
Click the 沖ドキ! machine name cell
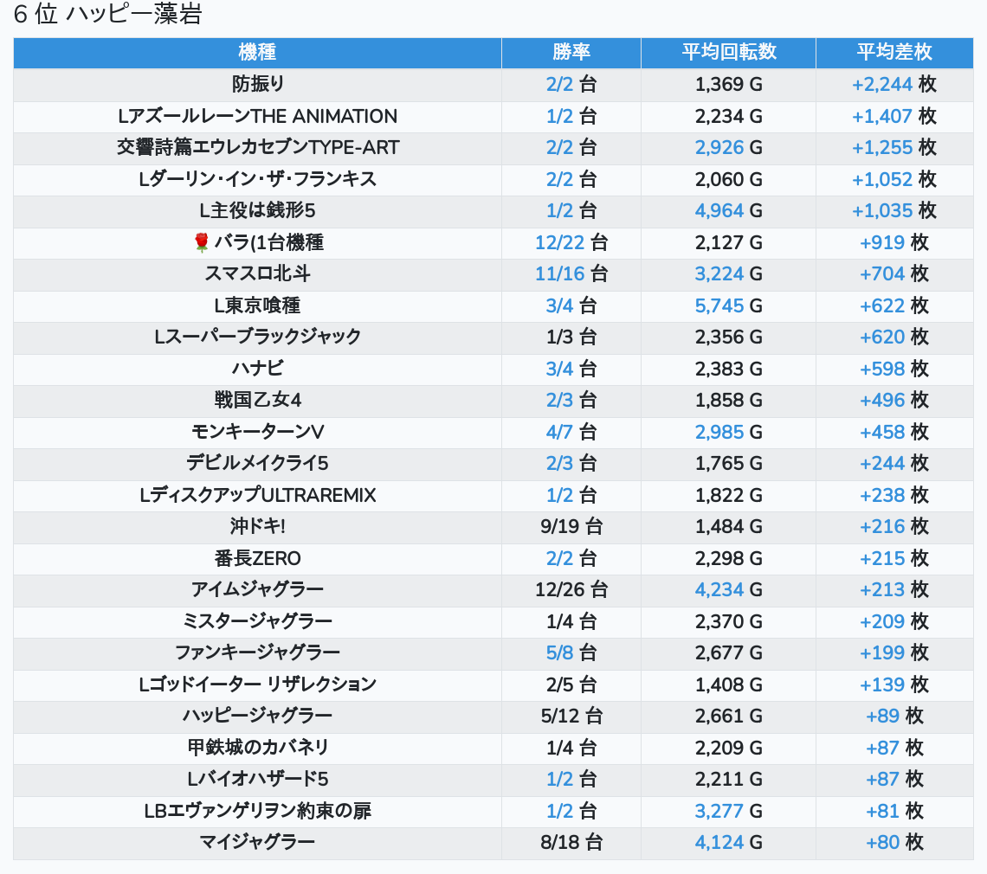tap(257, 527)
